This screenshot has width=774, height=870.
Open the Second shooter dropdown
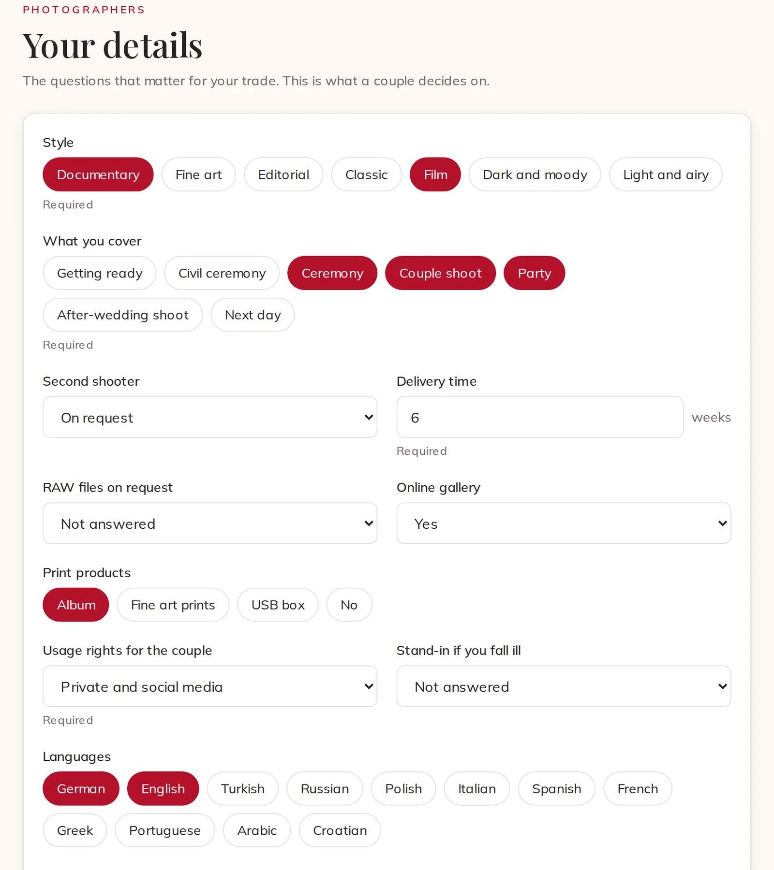coord(210,418)
